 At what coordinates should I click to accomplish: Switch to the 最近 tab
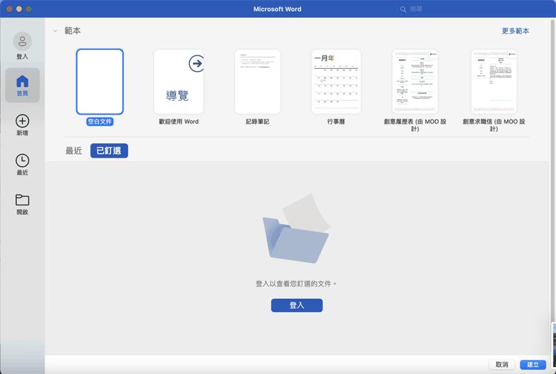[74, 151]
